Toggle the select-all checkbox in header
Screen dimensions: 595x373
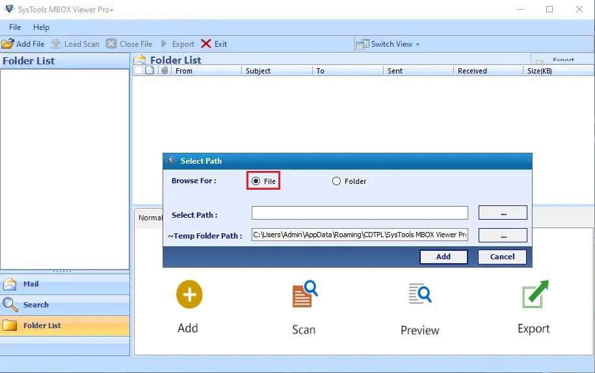tap(139, 70)
